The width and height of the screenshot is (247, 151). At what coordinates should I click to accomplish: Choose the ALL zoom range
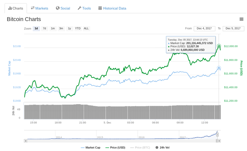click(86, 29)
